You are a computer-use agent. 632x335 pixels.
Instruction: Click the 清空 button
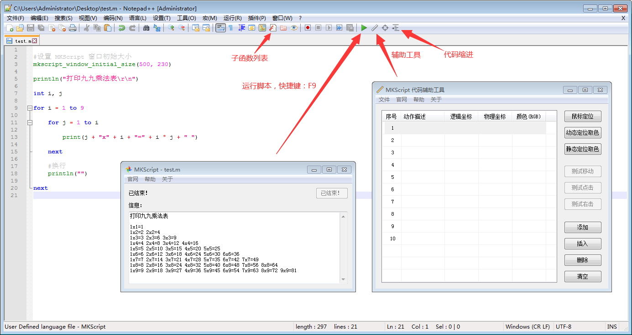583,276
